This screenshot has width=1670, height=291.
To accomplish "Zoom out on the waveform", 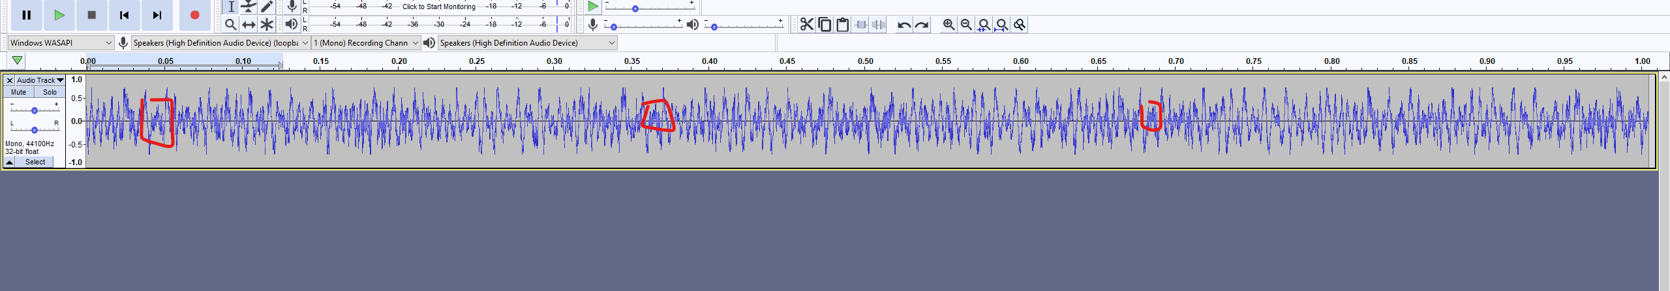I will click(x=966, y=25).
